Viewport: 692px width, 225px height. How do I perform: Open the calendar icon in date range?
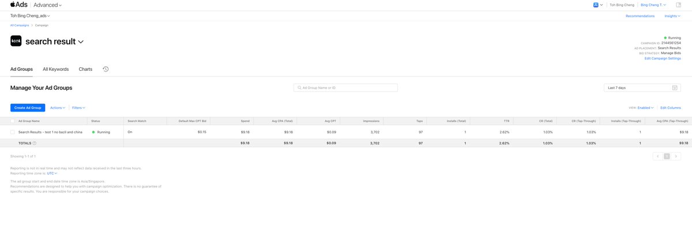pyautogui.click(x=675, y=87)
